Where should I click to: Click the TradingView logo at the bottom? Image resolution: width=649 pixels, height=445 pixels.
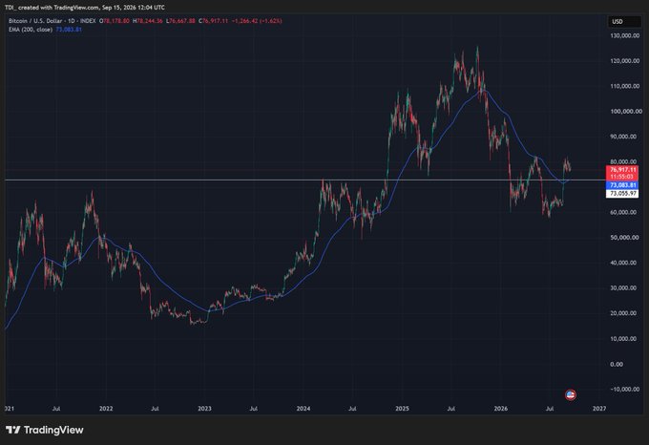pos(45,430)
